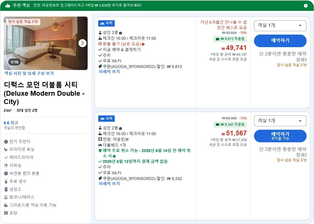
Task: Click check-in bell icon in the first offer
Action: 100,38
